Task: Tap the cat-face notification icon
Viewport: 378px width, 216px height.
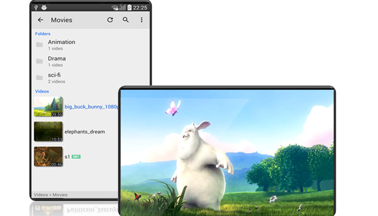Action: [x=44, y=8]
